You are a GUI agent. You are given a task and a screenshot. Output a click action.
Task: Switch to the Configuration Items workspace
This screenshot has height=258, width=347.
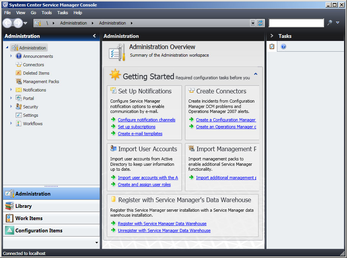(x=51, y=230)
